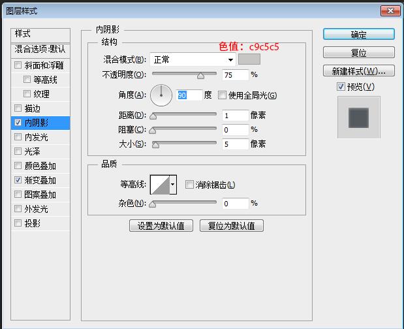
Task: Open the 样式 styles list
Action: point(40,34)
